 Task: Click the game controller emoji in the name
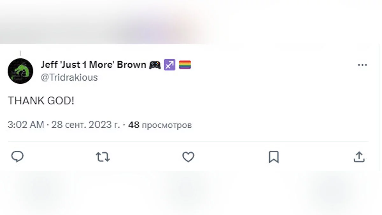point(155,65)
